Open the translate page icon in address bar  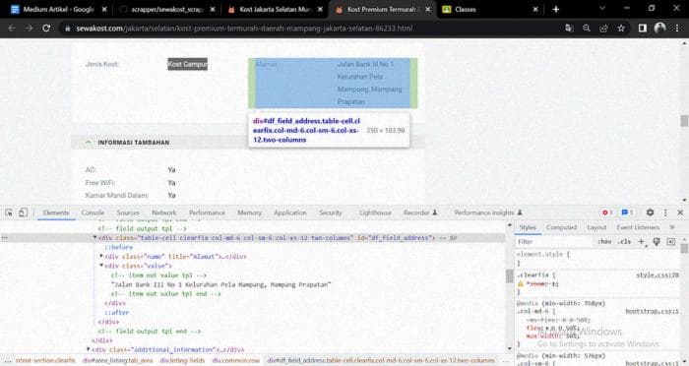570,29
